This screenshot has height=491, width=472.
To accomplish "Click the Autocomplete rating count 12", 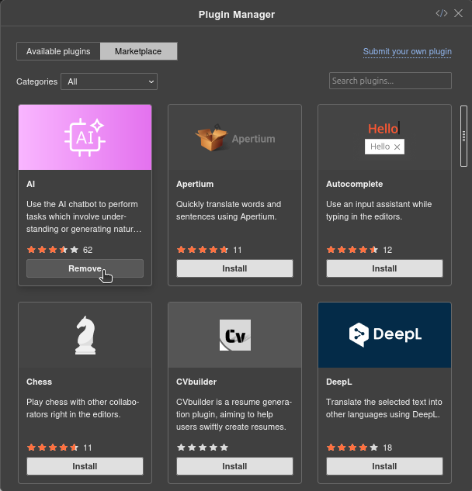I will pos(387,250).
